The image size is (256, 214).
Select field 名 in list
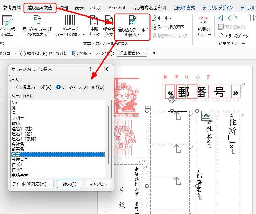58,113
